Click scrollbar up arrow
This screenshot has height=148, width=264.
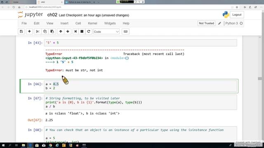click(260, 37)
